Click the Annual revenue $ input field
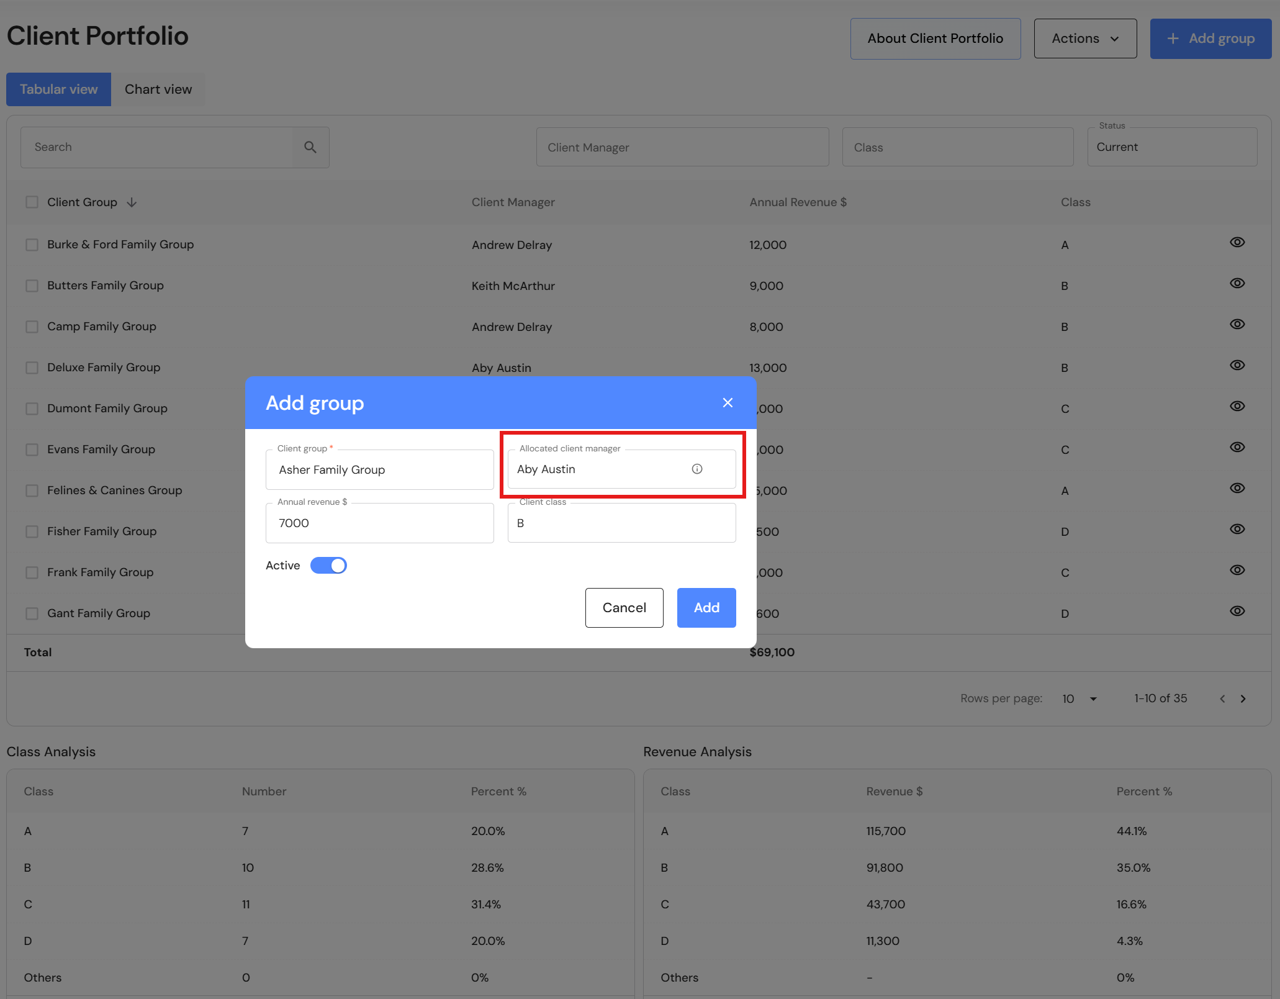The height and width of the screenshot is (999, 1280). click(x=379, y=523)
